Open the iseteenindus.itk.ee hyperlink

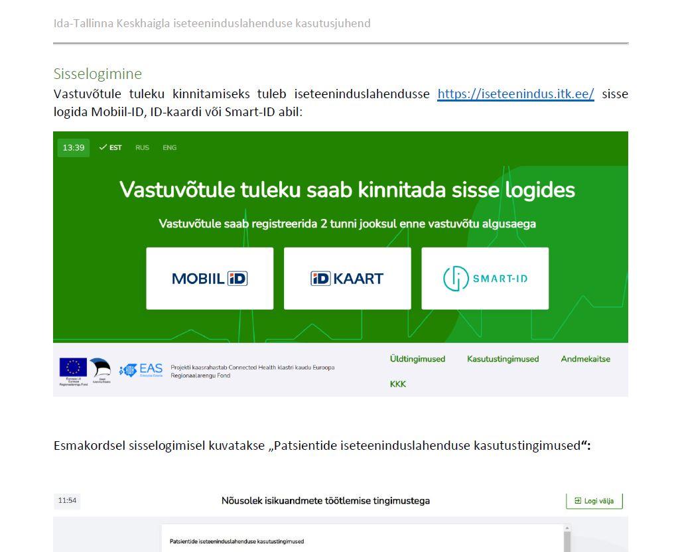coord(515,94)
